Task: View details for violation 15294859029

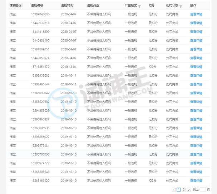Action: point(196,110)
